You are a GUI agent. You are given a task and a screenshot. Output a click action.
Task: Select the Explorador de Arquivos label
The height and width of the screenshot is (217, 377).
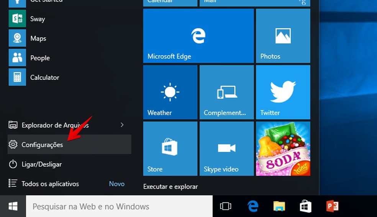(x=55, y=125)
